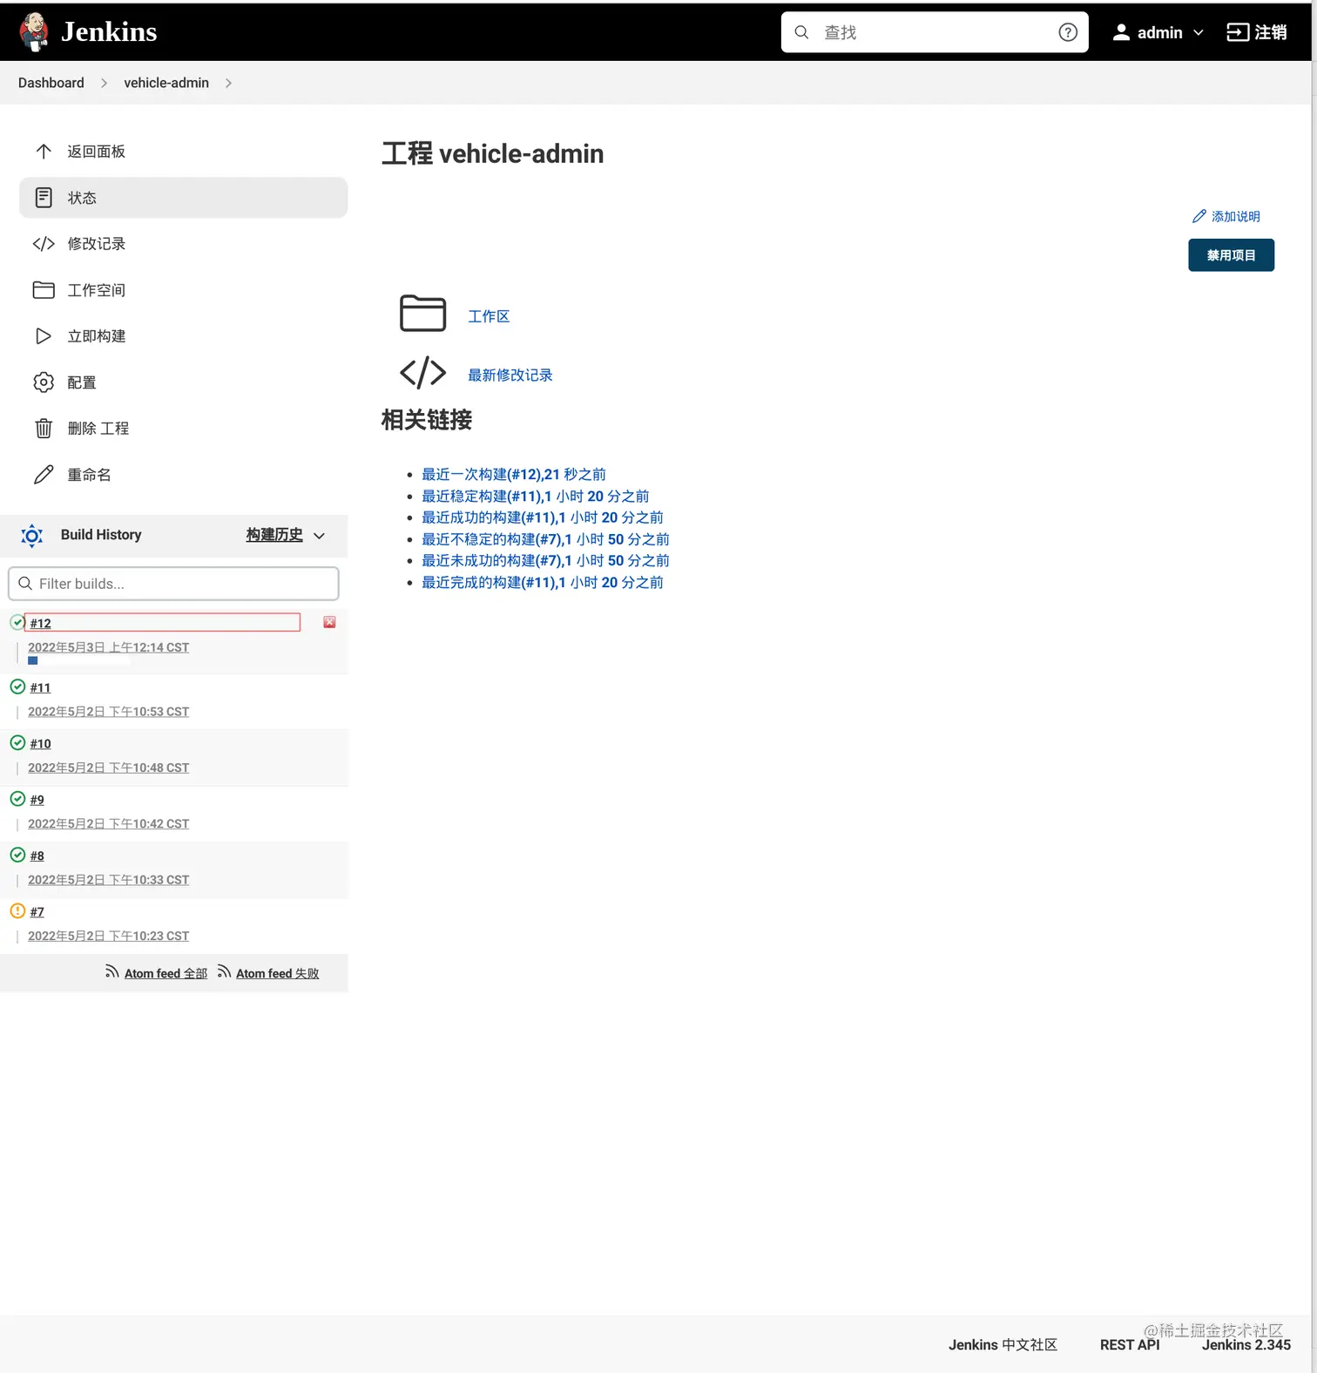Click the document icon beside 状态
Image resolution: width=1317 pixels, height=1373 pixels.
click(44, 198)
